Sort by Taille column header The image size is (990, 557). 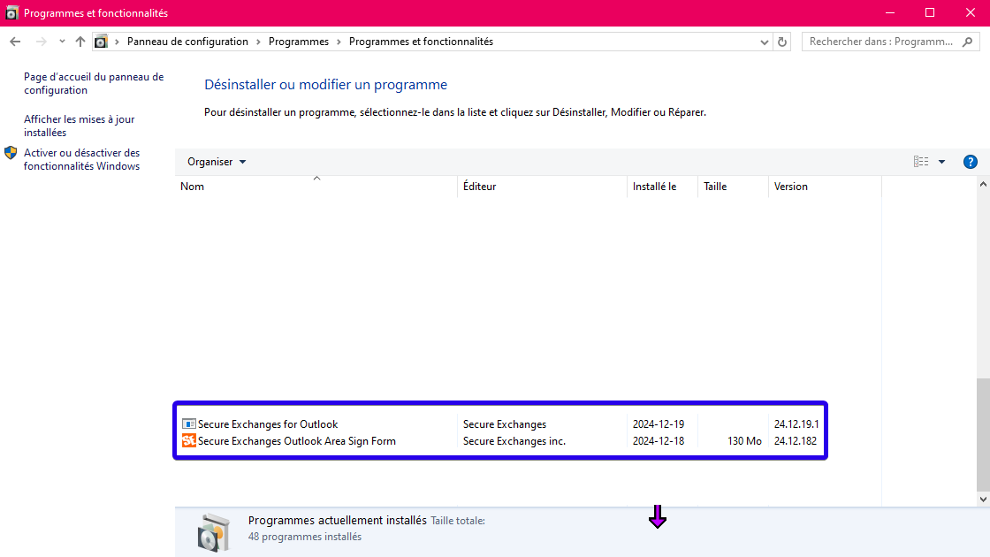click(x=733, y=187)
